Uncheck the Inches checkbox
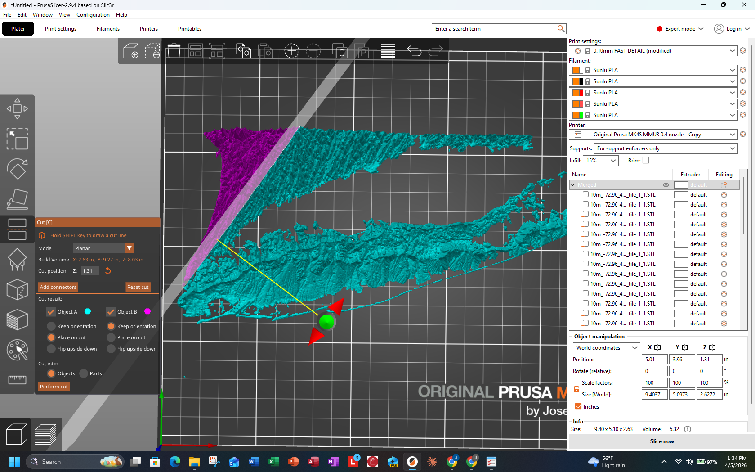 click(578, 406)
